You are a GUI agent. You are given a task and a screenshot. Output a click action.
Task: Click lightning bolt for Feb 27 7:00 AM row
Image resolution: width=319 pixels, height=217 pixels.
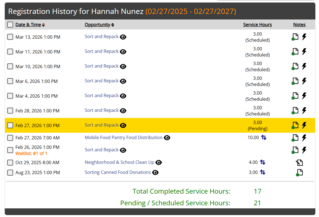pos(304,138)
